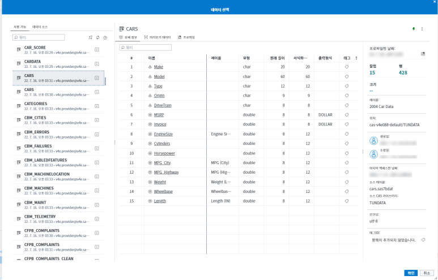The image size is (438, 280).
Task: Select the CFPB_COMPLAINTS table dated 03:31
Action: pyautogui.click(x=58, y=247)
